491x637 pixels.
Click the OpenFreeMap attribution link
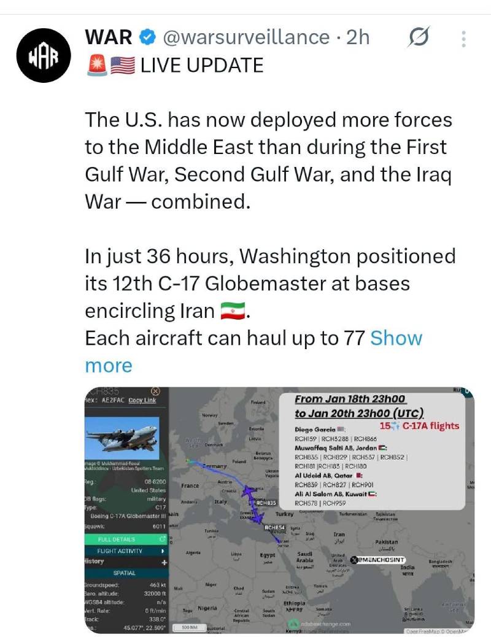click(425, 631)
